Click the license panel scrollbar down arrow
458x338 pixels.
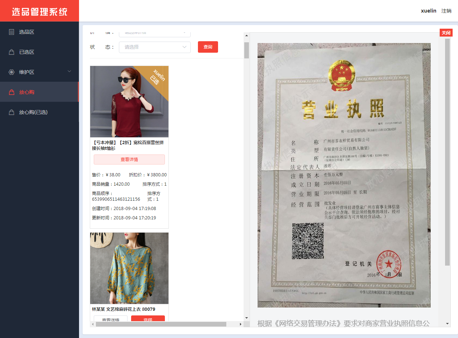(447, 324)
